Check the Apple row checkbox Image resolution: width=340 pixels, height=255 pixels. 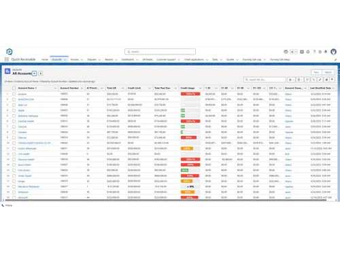(14, 110)
